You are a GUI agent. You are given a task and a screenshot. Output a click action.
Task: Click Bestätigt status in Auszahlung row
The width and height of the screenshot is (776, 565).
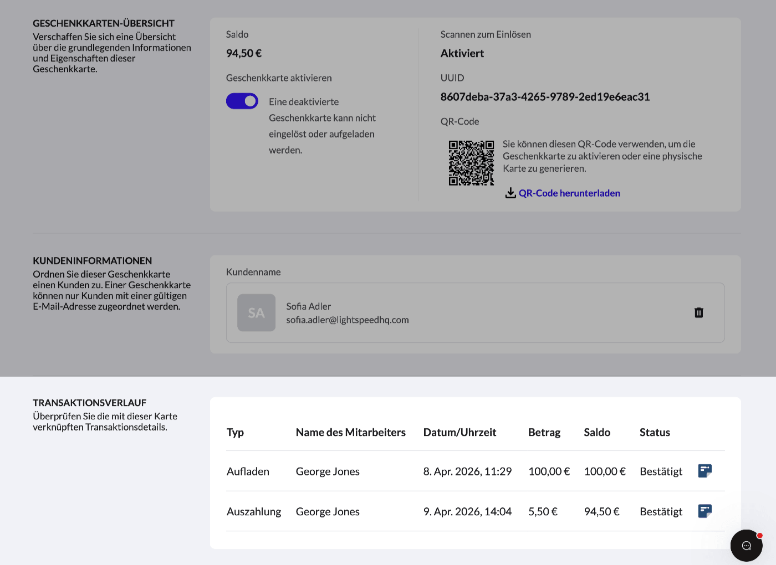pyautogui.click(x=661, y=511)
